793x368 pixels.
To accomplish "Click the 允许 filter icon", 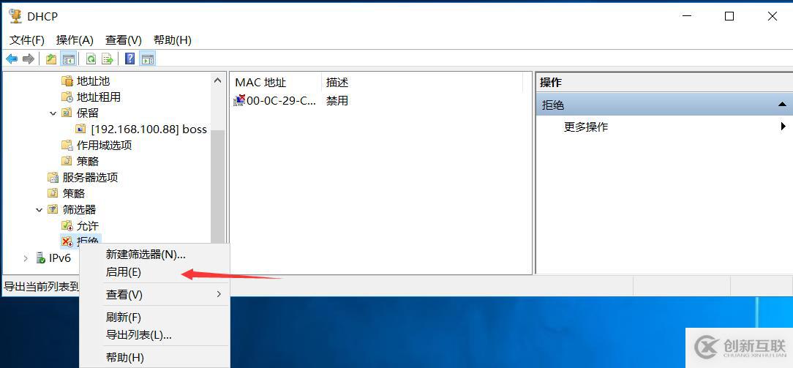I will [x=67, y=226].
